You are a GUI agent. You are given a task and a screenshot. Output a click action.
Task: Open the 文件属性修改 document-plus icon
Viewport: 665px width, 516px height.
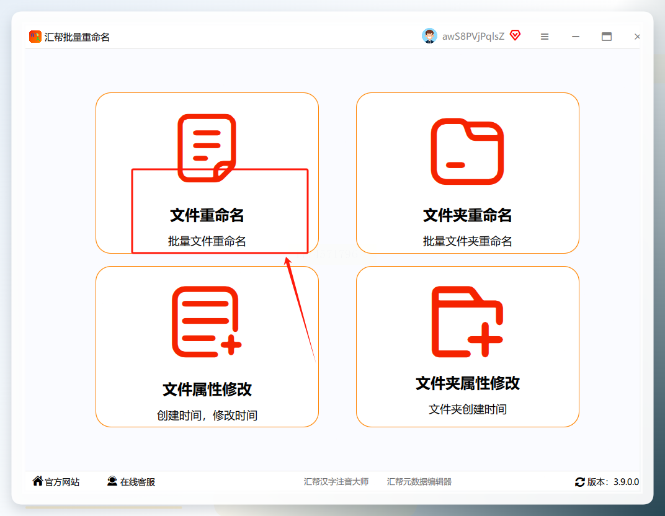coord(207,322)
